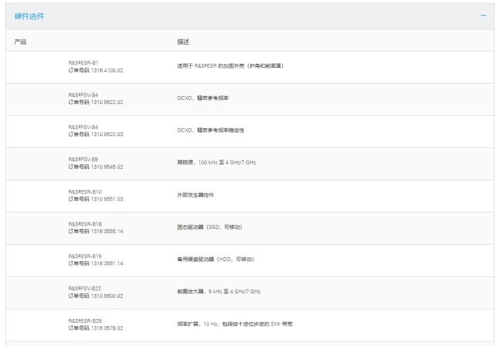Viewport: 500px width, 346px height.
Task: Open the R&S®ESR-B10 product link
Action: coord(86,191)
